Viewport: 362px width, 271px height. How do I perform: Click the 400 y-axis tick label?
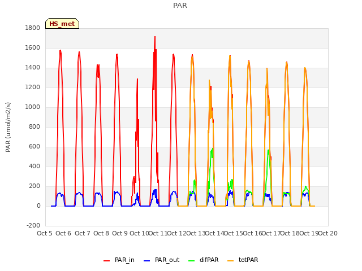[x=35, y=167]
